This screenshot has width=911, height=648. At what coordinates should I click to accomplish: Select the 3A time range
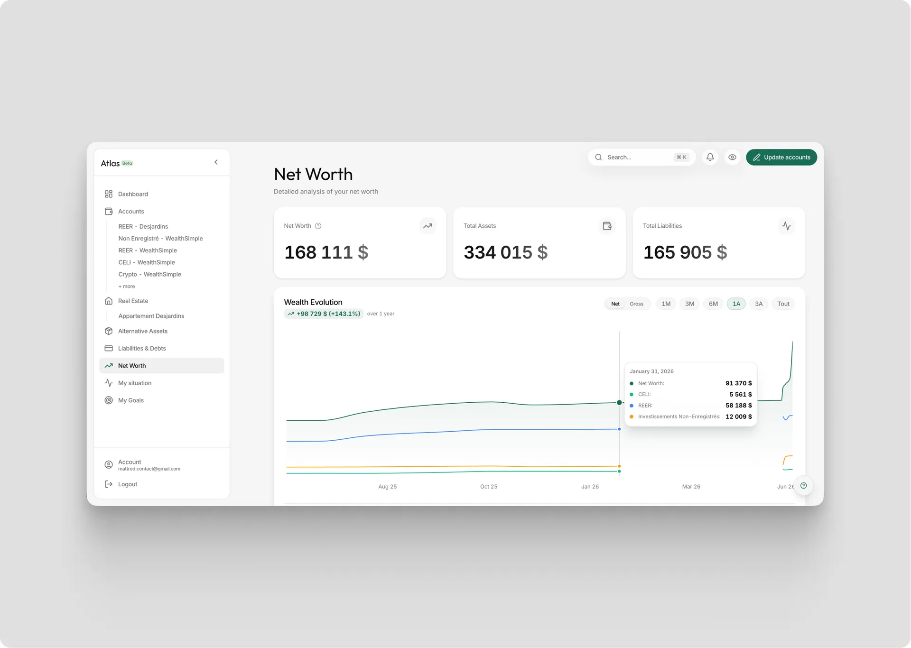[759, 304]
